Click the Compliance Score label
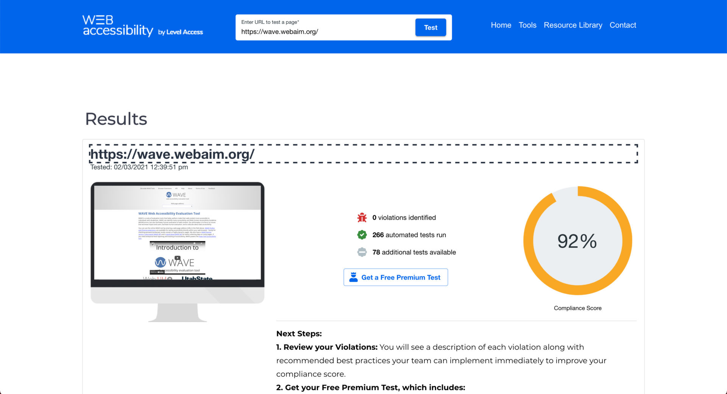Screen dimensions: 727x394 click(x=577, y=308)
